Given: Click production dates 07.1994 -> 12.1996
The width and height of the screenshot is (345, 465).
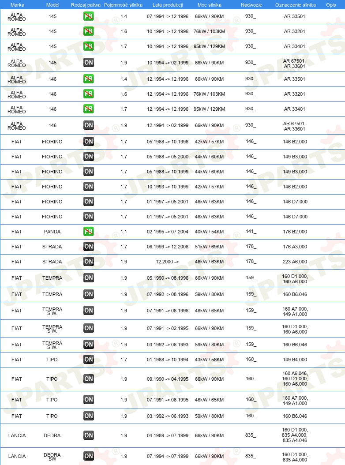Looking at the screenshot, I should [x=168, y=16].
